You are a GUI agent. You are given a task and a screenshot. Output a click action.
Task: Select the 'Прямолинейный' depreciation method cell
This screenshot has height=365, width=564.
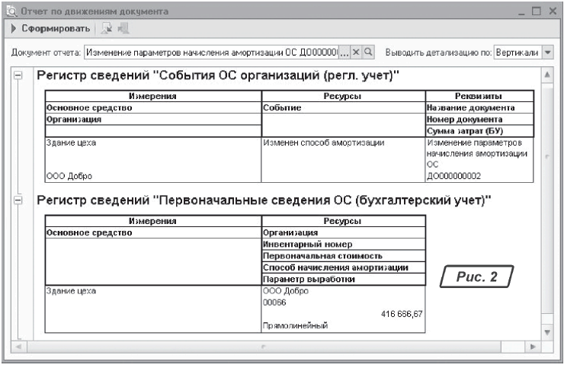point(294,325)
